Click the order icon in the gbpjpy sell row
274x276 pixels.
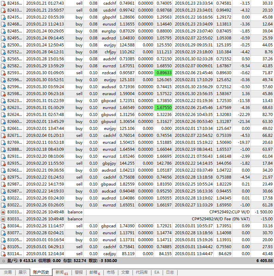click(x=3, y=163)
